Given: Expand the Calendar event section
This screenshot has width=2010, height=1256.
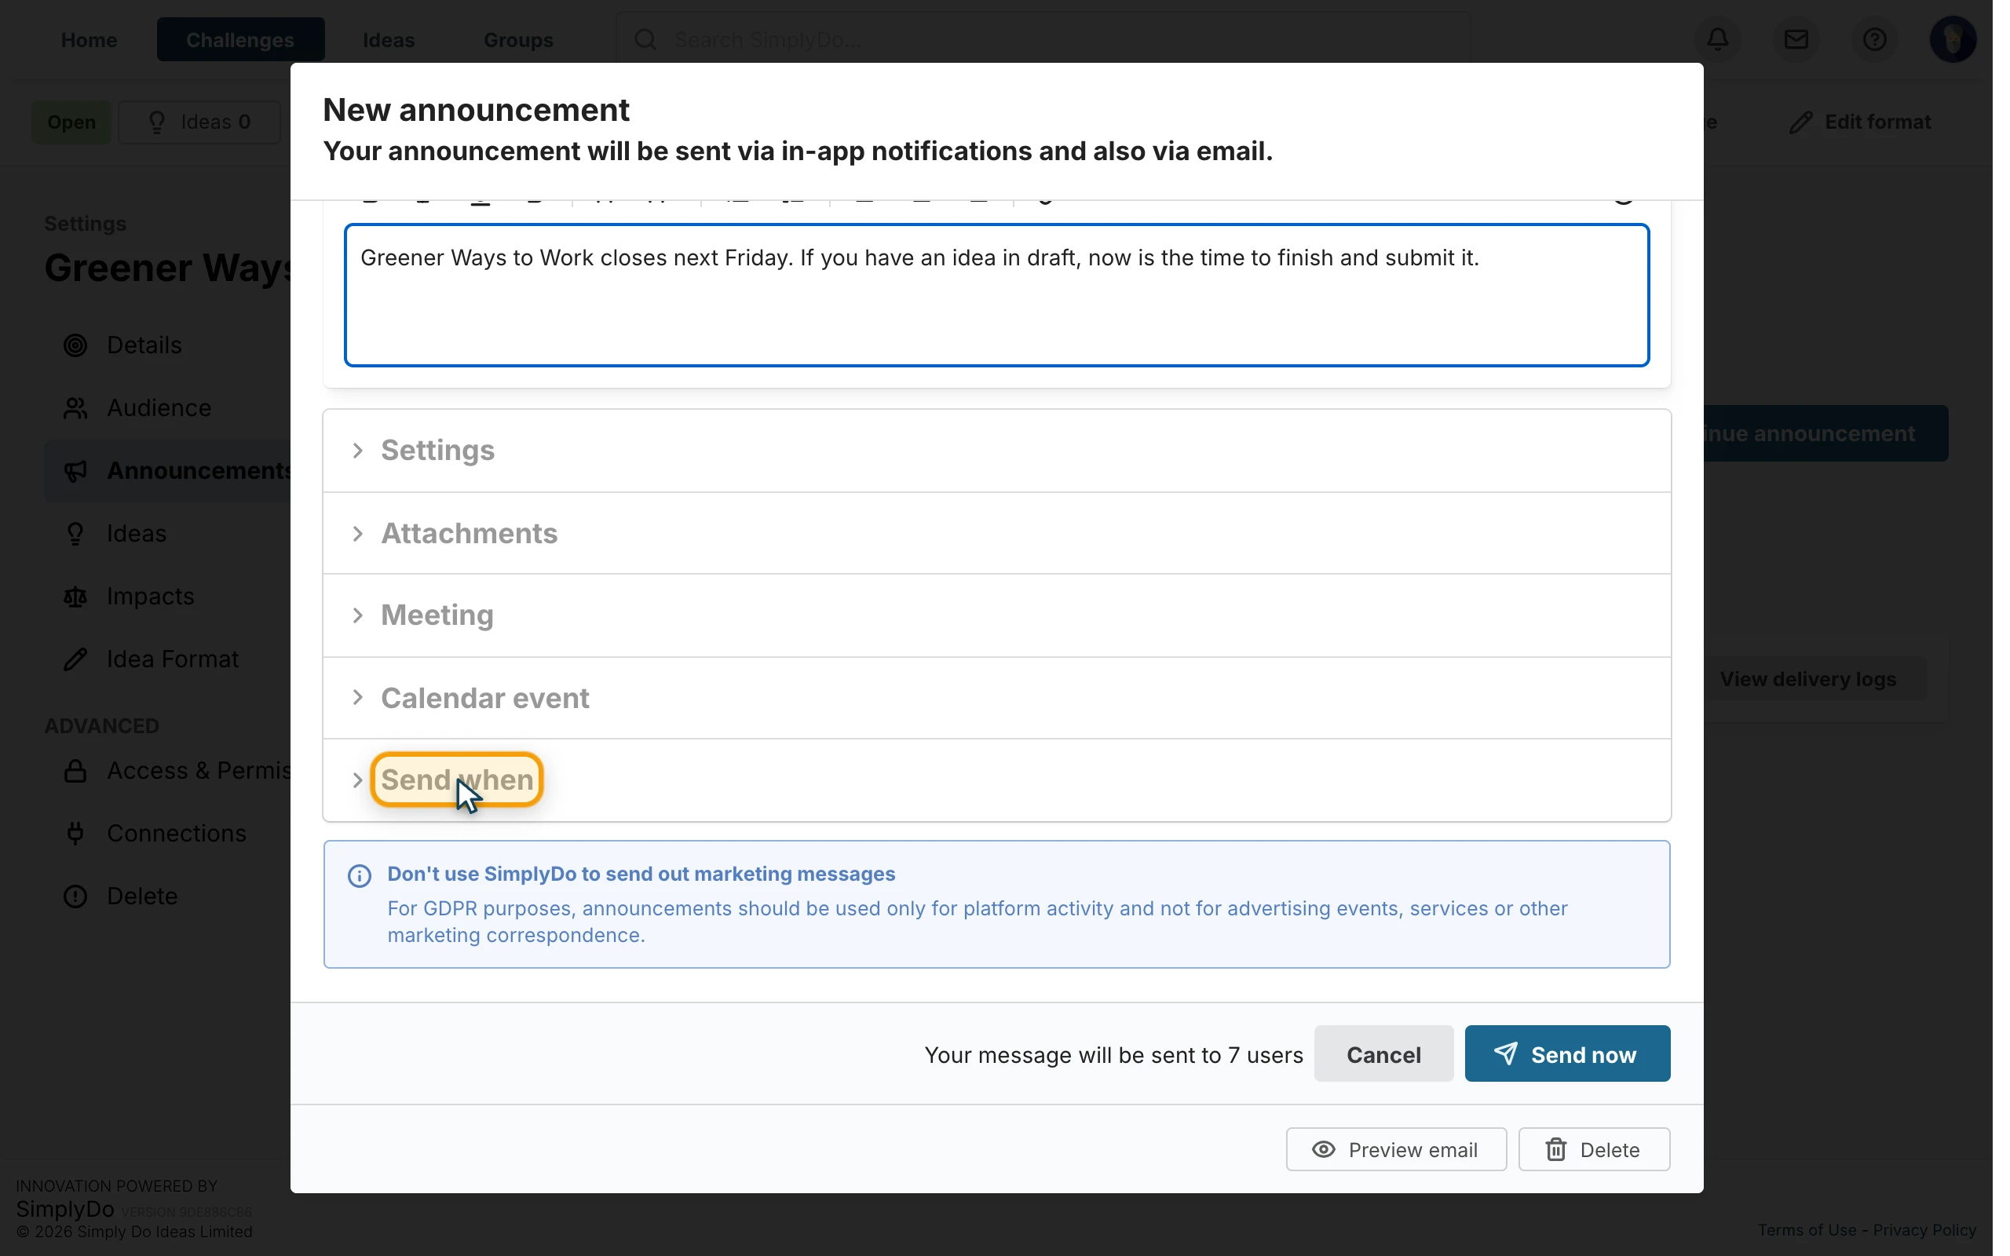Looking at the screenshot, I should click(x=996, y=698).
